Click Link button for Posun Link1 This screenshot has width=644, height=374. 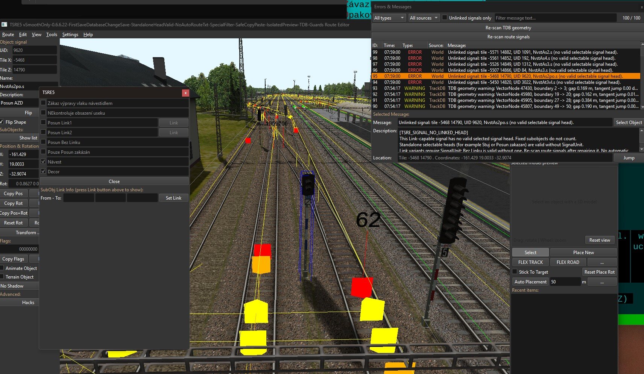pos(173,123)
